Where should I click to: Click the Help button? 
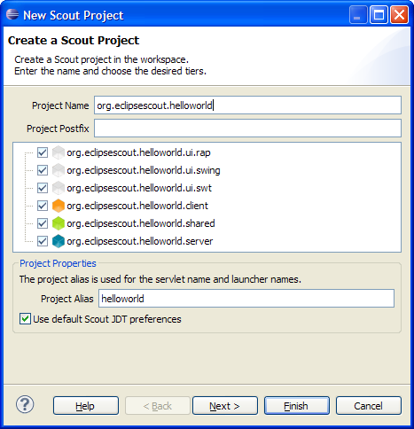coord(86,406)
